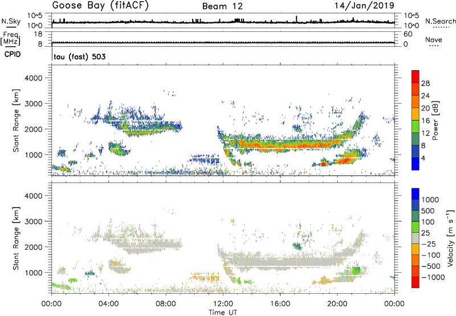Select the "Beam 12" header label

(x=222, y=6)
